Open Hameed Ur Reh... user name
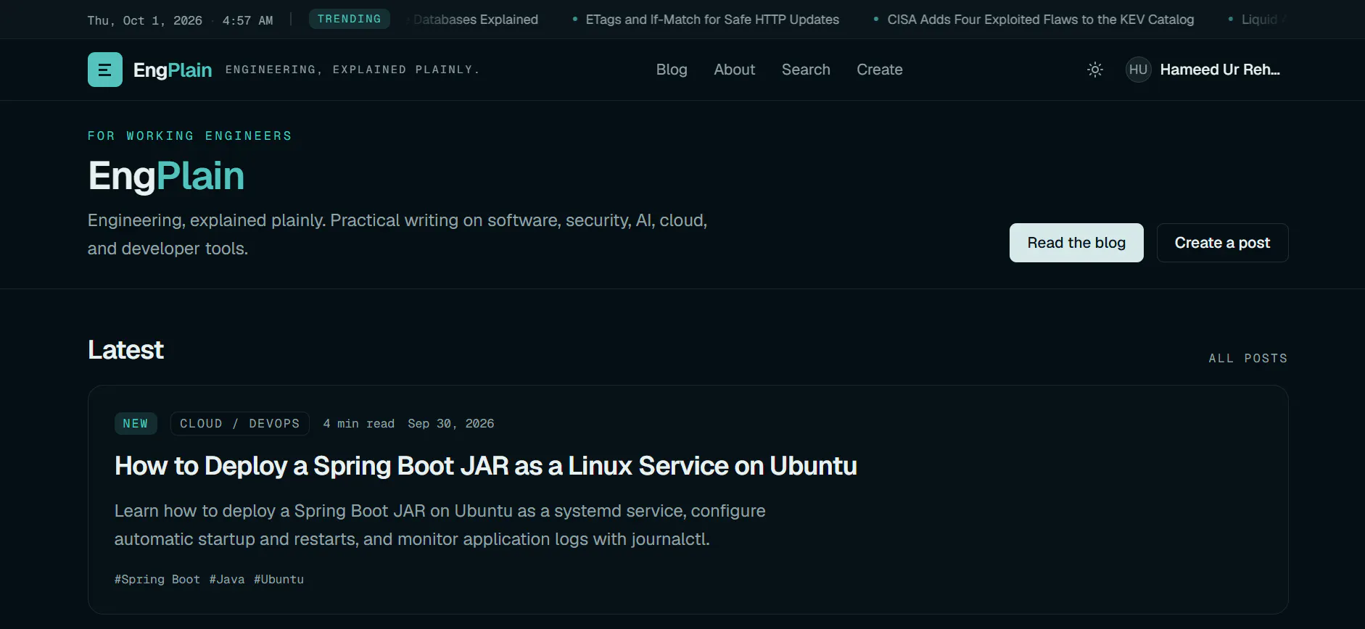This screenshot has height=629, width=1365. (1220, 70)
